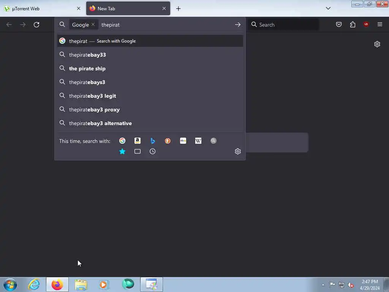
Task: Search with Wikipedia one-off icon
Action: [x=198, y=141]
